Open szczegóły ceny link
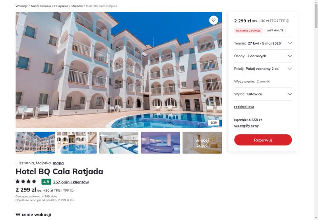The image size is (318, 220). [246, 126]
